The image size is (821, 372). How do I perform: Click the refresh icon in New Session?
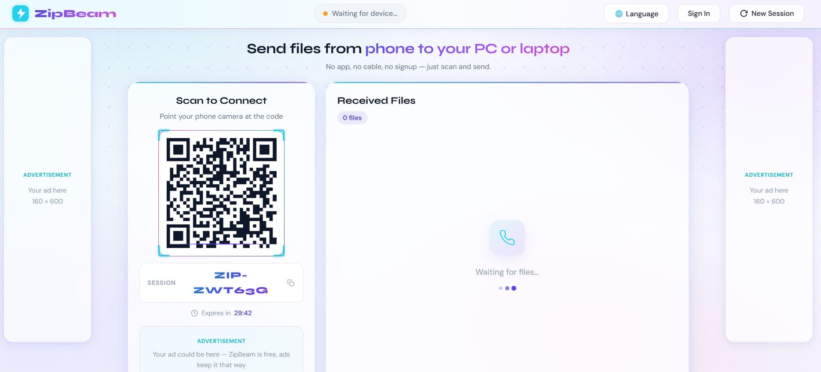click(x=744, y=14)
